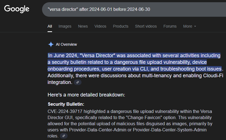
Task: Click the Google logo
Action: (17, 9)
